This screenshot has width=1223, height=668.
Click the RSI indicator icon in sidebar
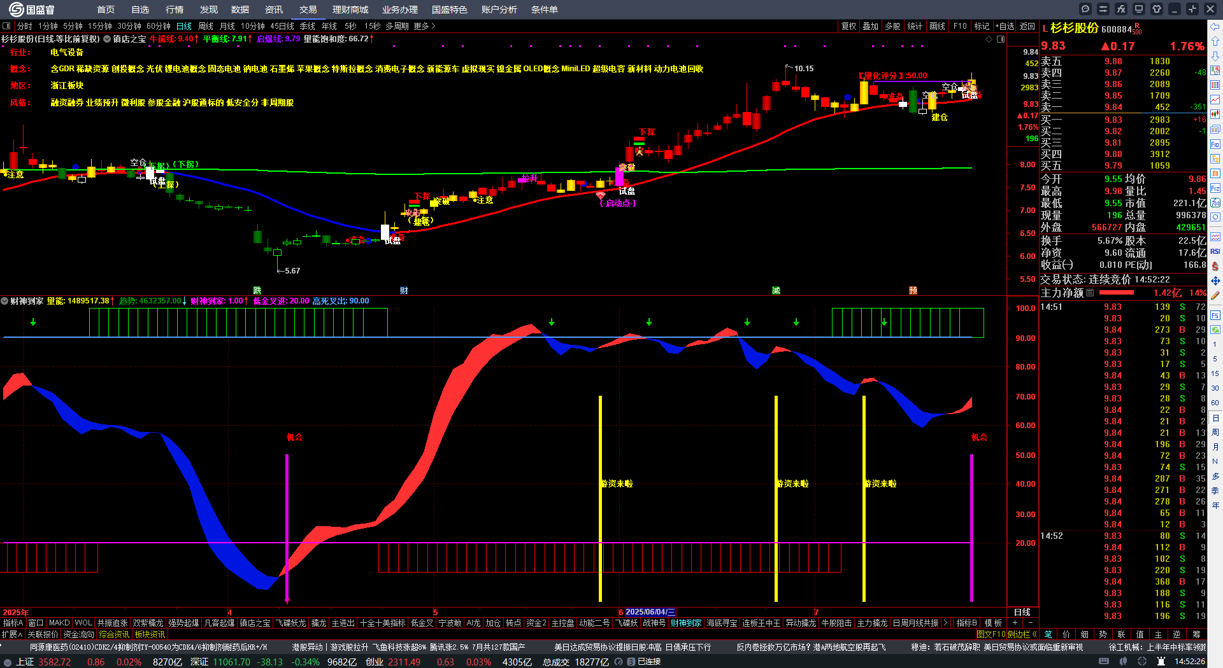point(1215,251)
